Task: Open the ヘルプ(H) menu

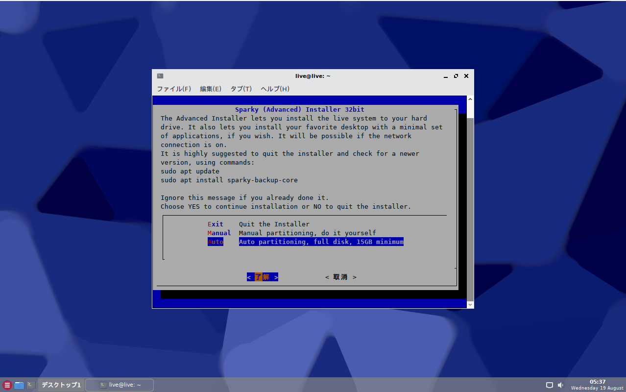Action: 275,89
